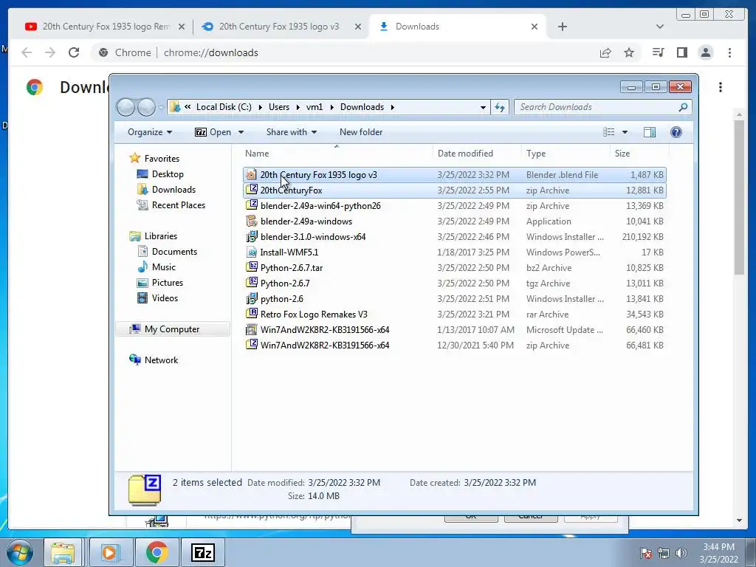Click the Explorer back navigation button

coord(126,107)
